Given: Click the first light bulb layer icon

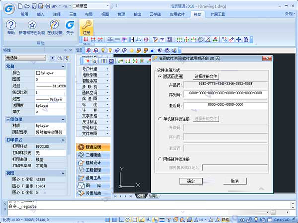Looking at the screenshot, I should 103,50.
